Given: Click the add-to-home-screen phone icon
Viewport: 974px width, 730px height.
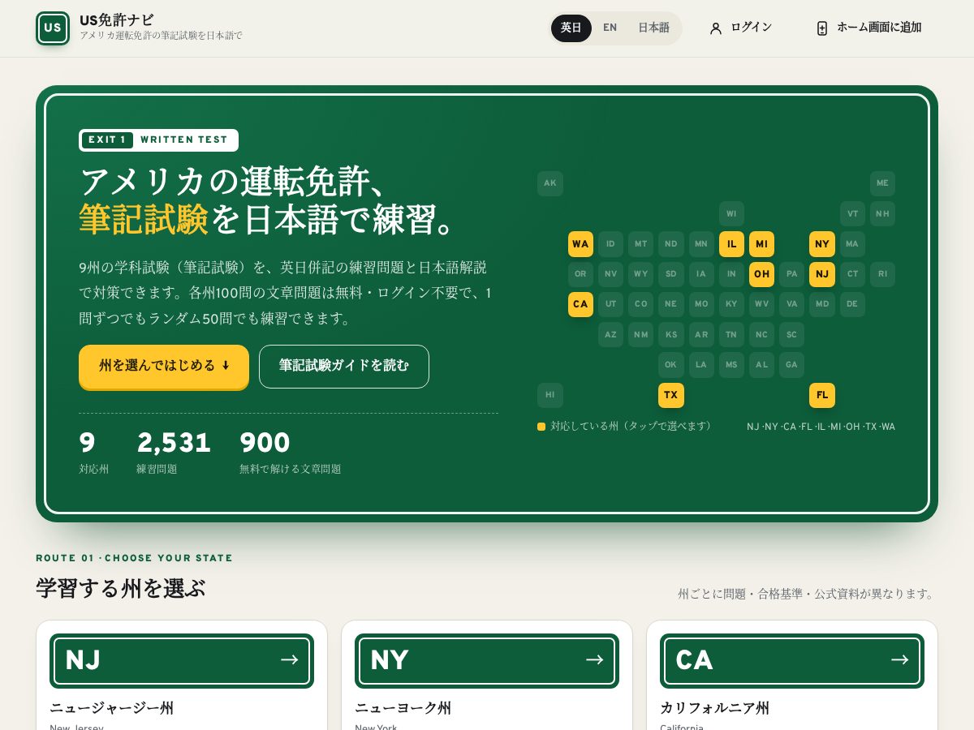Looking at the screenshot, I should pos(822,28).
